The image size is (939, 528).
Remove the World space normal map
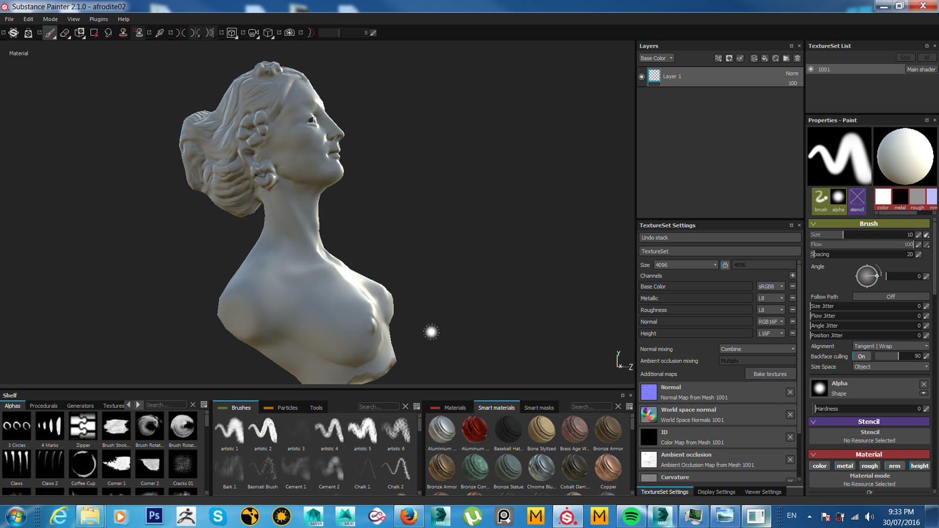790,415
